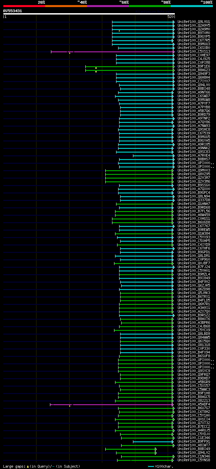Image resolution: width=216 pixels, height=469 pixels.
Task: Open hit UniRef100_A2X7Q0
Action: (x=194, y=312)
